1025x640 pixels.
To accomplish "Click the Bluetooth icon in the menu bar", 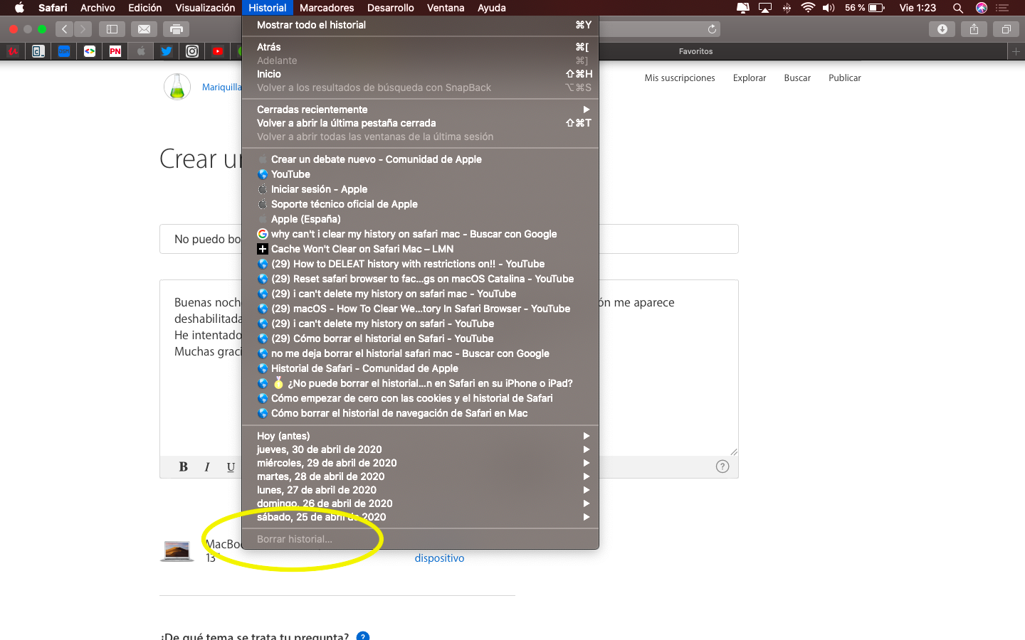I will [787, 8].
